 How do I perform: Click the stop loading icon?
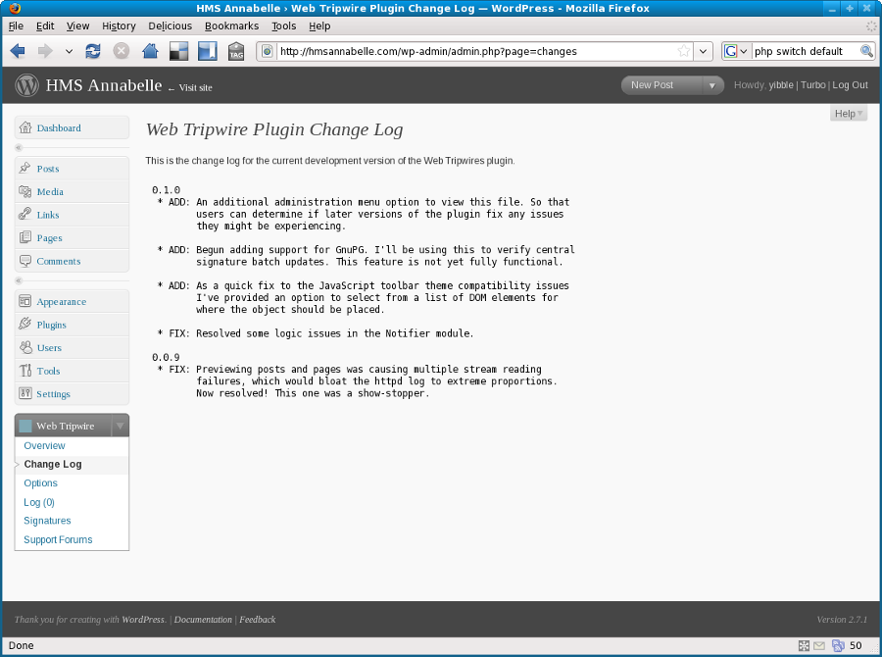coord(121,51)
